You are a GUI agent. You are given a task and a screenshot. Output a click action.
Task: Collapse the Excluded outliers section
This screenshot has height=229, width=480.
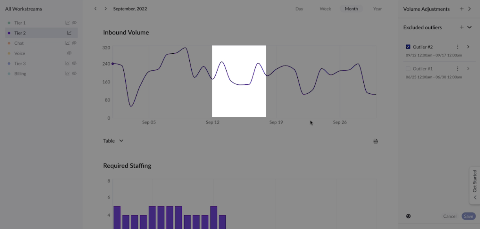click(469, 27)
